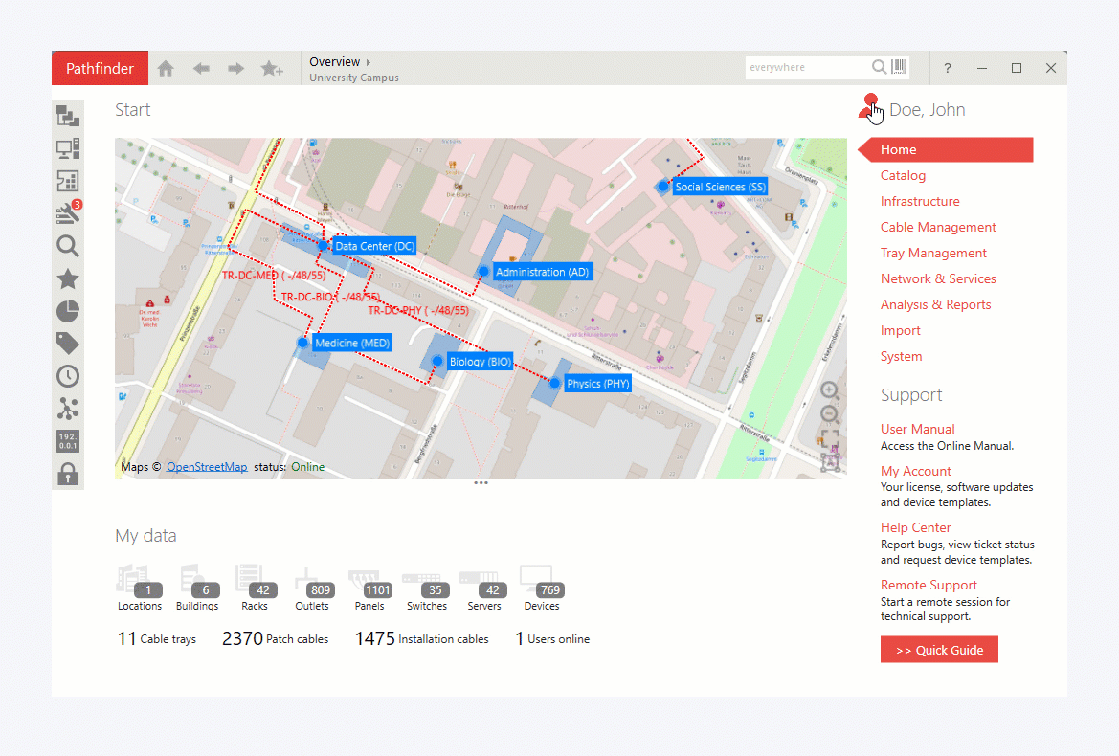Click the three-dot map resize handle
Image resolution: width=1119 pixels, height=756 pixels.
481,483
